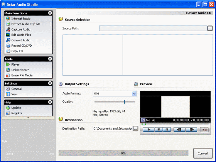Open Online Search label
This screenshot has width=216, height=162.
[20, 70]
